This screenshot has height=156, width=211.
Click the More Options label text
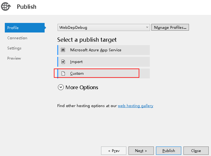[x=82, y=88]
